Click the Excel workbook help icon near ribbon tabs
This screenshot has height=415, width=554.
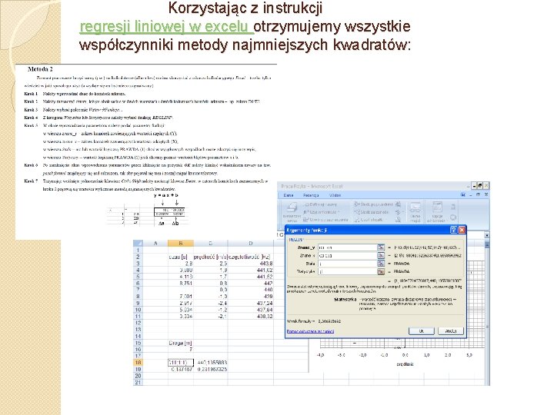pyautogui.click(x=463, y=194)
